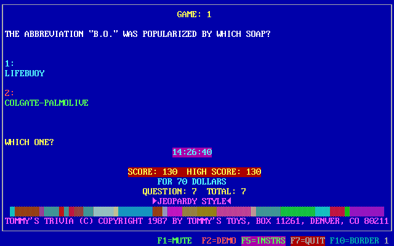Open instructions via F5=INSTRS
The height and width of the screenshot is (246, 394).
[263, 240]
